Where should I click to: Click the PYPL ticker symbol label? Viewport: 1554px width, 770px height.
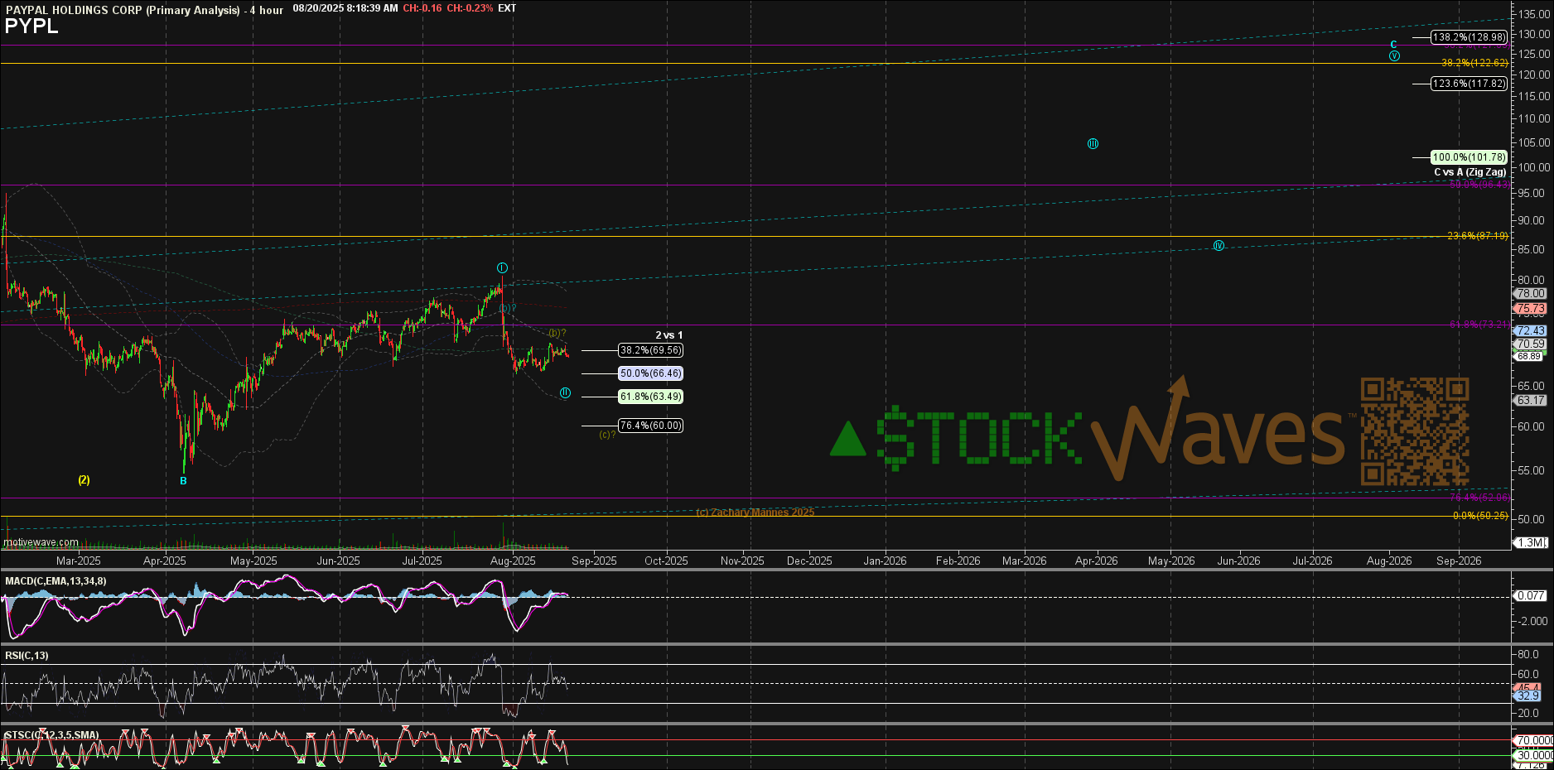coord(31,26)
